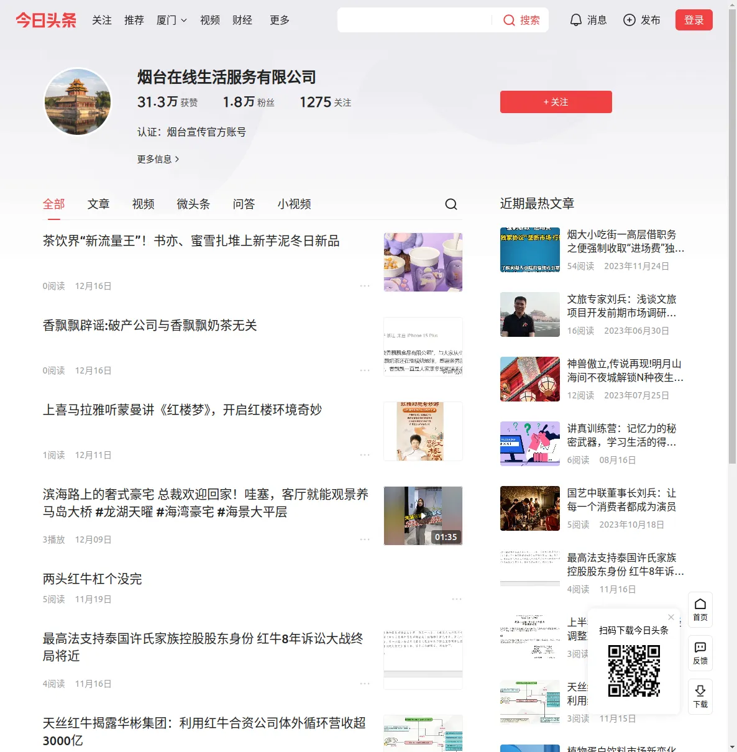The width and height of the screenshot is (737, 752).
Task: Switch to the 视频 content tab
Action: coord(143,204)
